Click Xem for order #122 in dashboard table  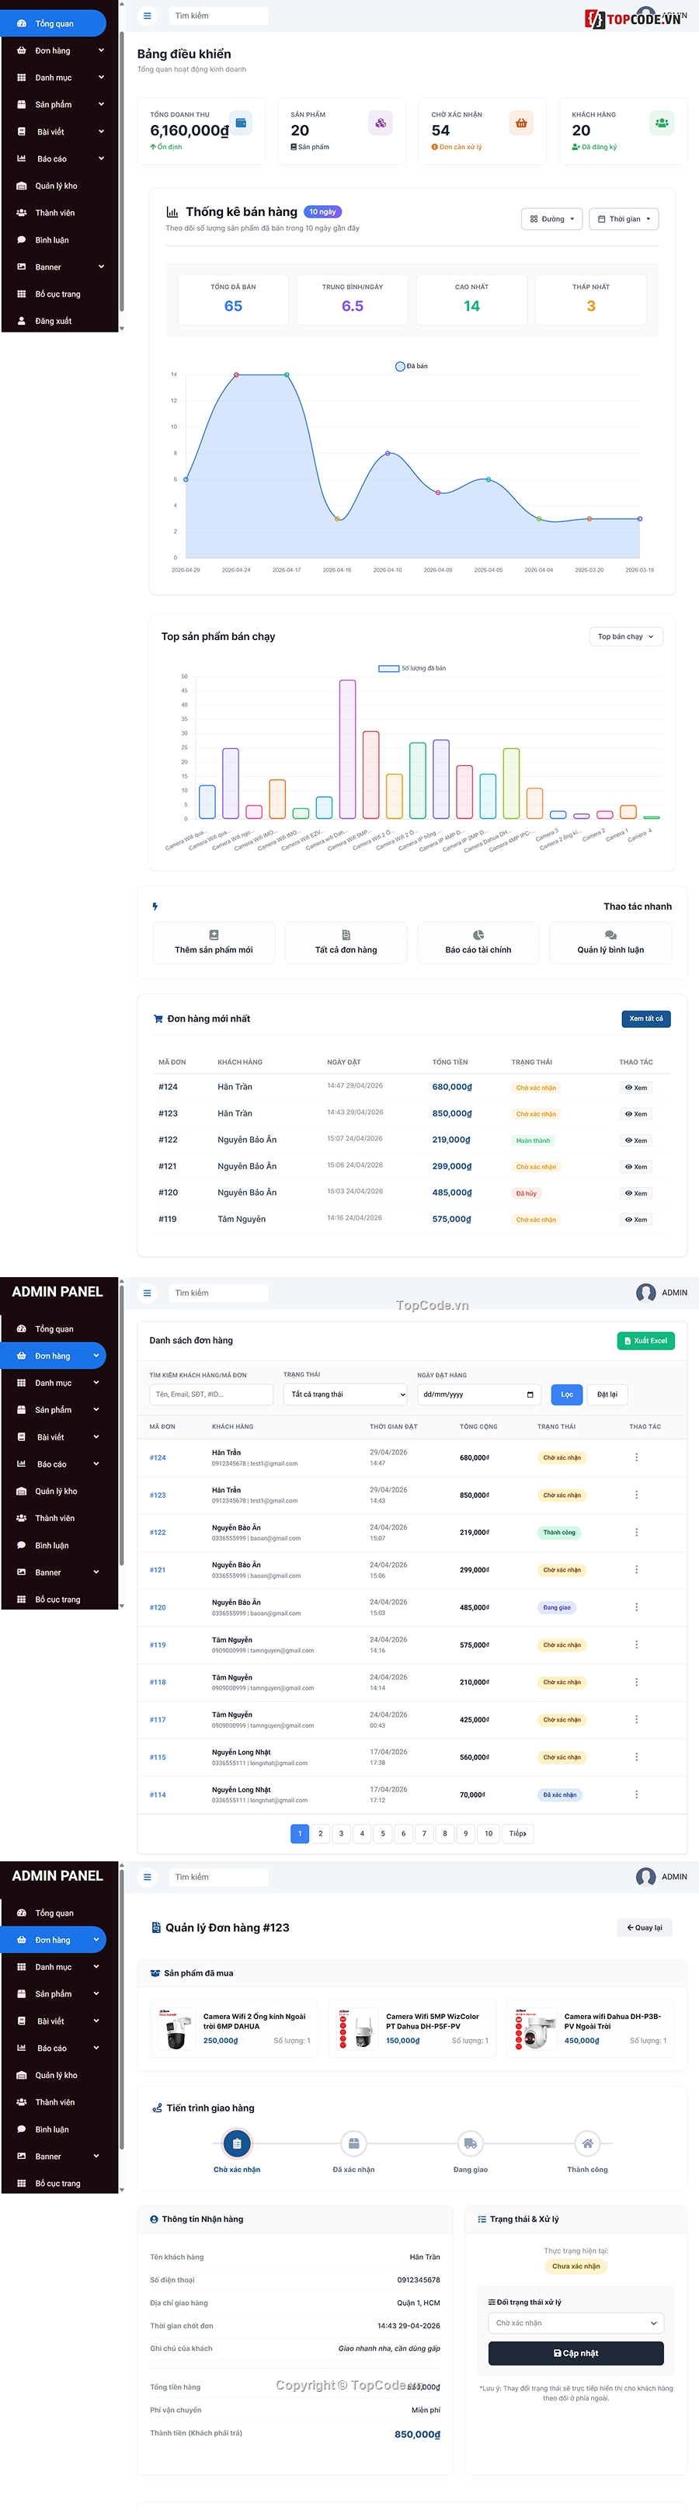click(637, 1140)
